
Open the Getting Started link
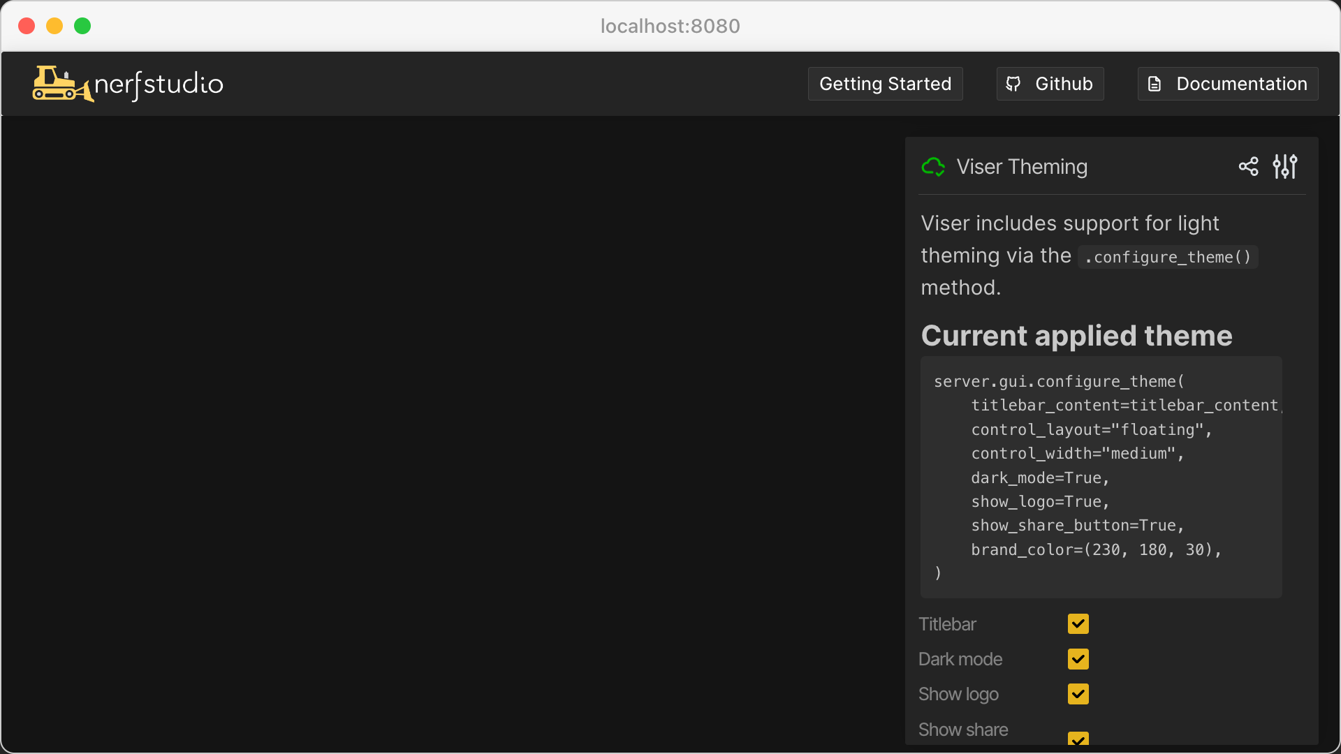[885, 84]
